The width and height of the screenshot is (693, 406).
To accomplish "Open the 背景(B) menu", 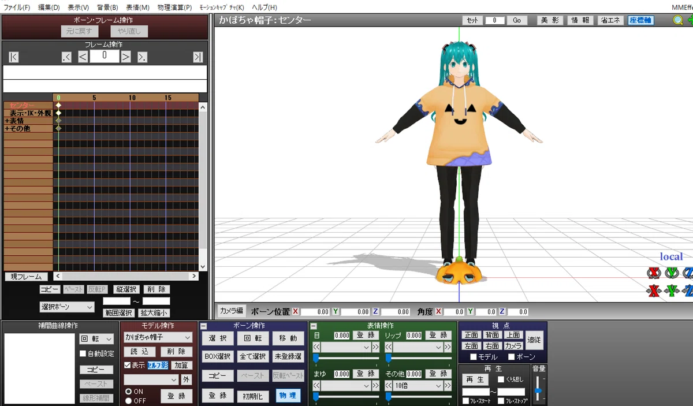I will coord(107,8).
